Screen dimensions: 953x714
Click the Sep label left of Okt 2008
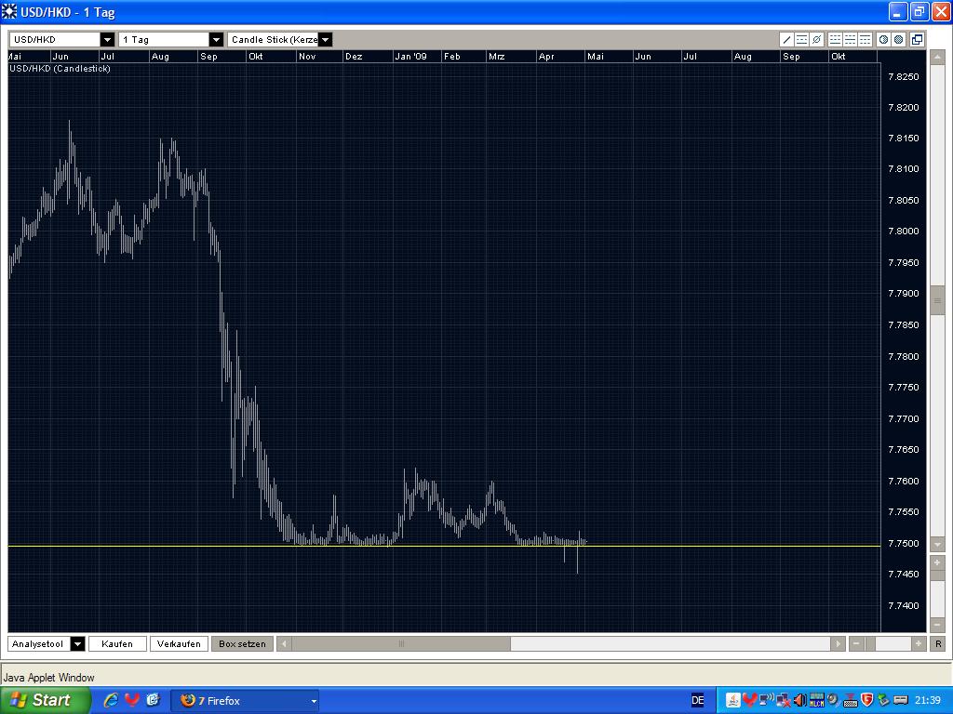[208, 57]
